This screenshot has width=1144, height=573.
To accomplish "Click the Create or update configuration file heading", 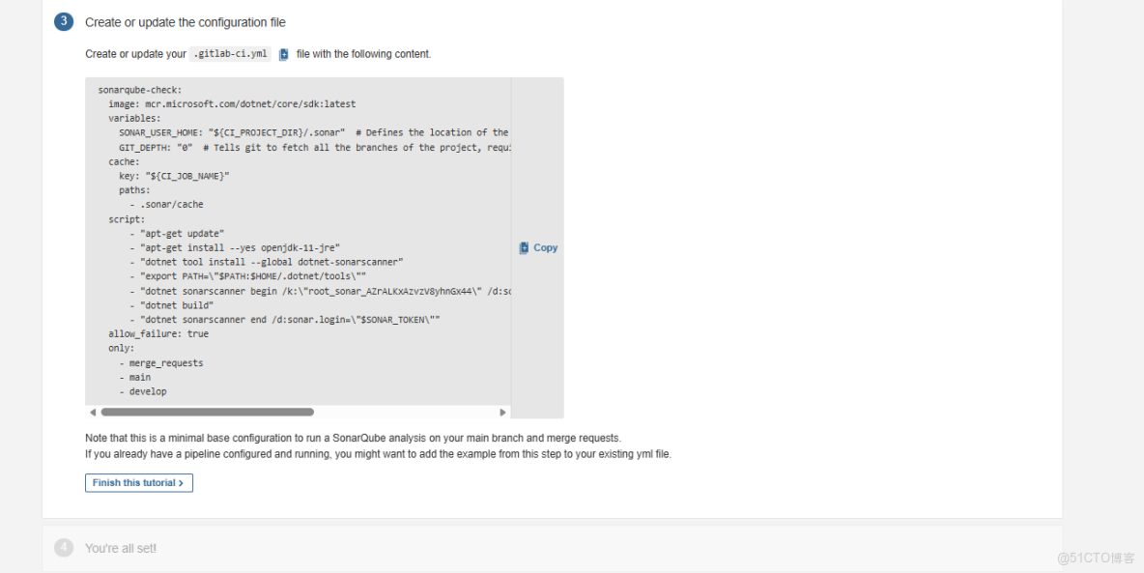I will pyautogui.click(x=184, y=21).
